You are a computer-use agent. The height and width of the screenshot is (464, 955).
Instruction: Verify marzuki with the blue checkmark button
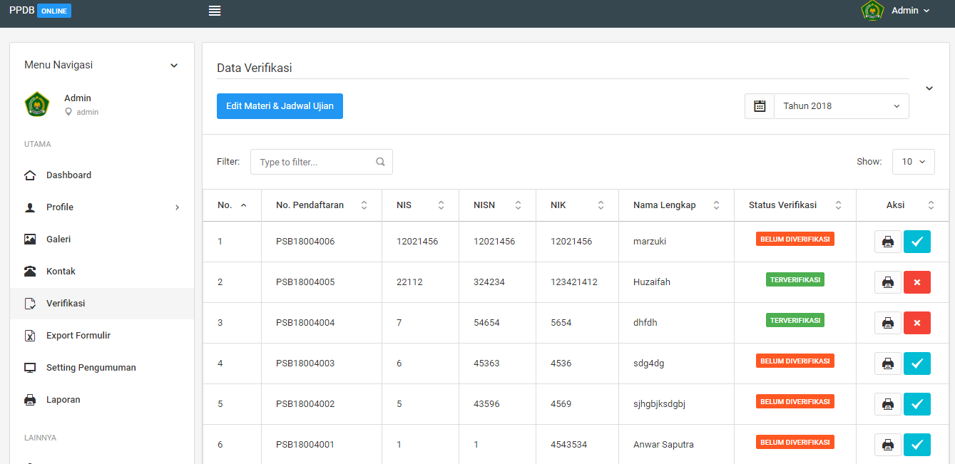[x=916, y=242]
